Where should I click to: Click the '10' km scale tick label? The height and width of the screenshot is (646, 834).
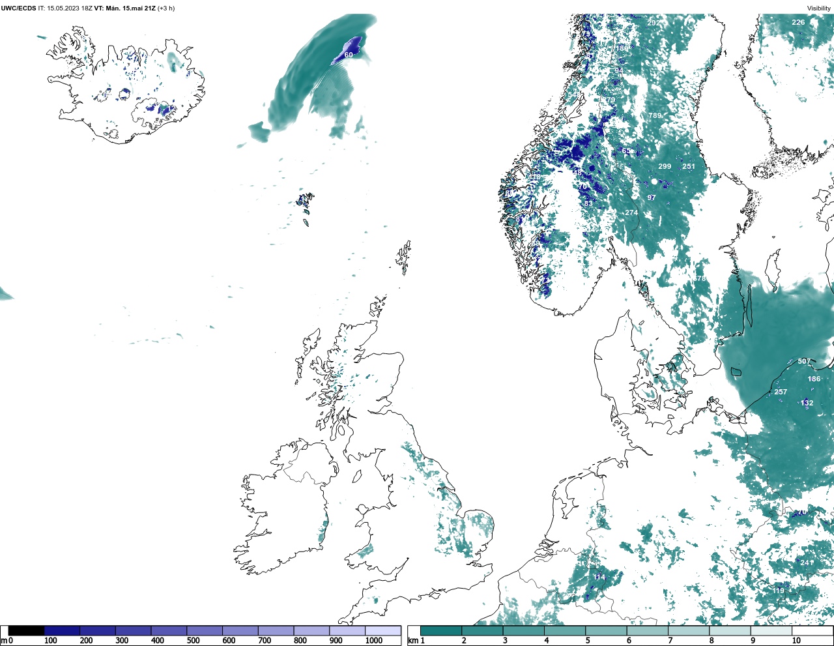(x=796, y=641)
